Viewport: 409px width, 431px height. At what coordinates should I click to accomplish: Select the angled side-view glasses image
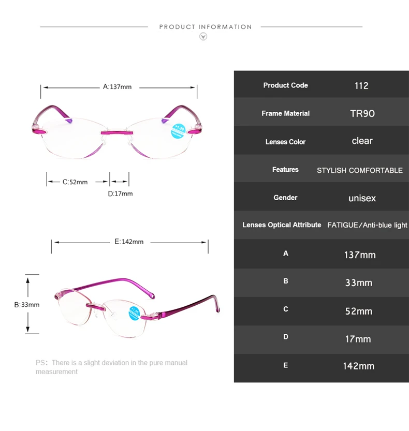(137, 307)
